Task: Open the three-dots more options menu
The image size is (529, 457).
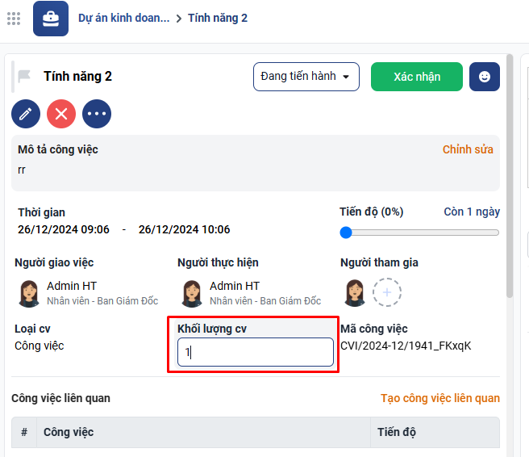Action: tap(97, 114)
